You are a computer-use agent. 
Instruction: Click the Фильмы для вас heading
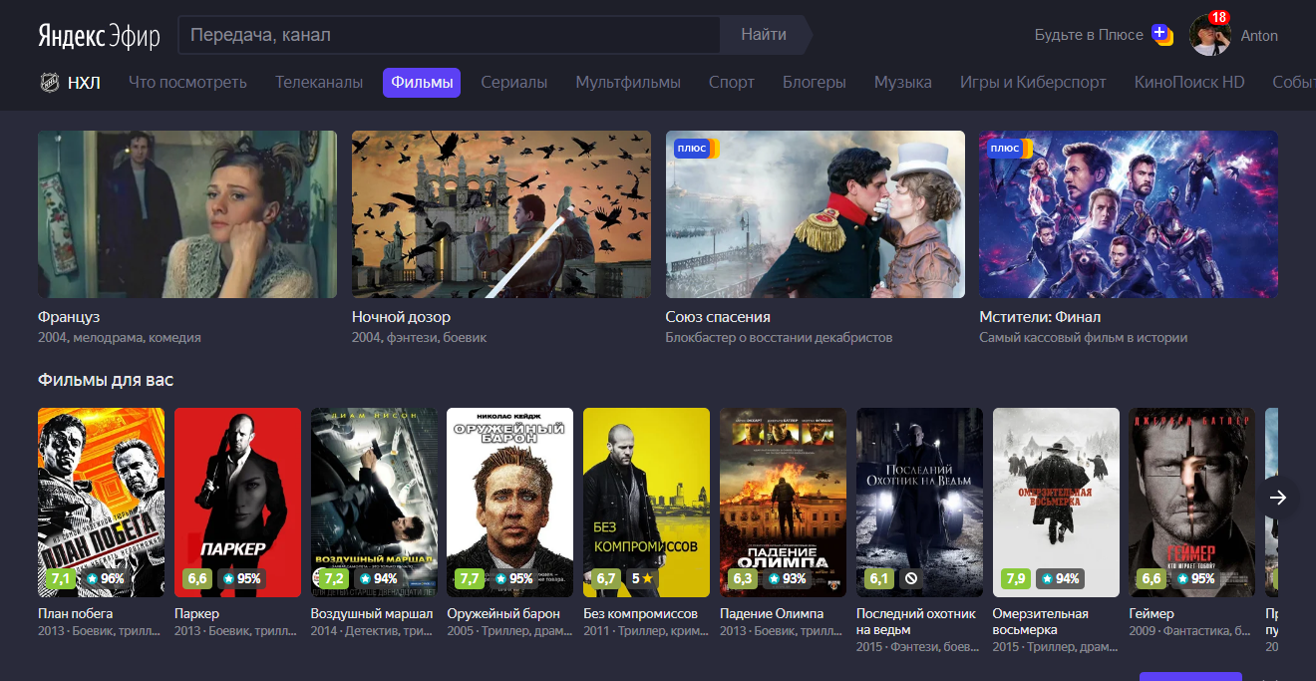(106, 380)
